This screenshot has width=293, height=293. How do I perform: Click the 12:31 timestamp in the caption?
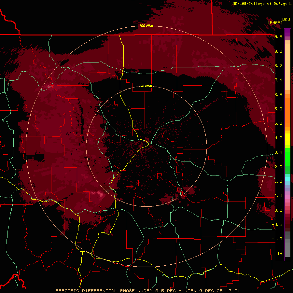click(x=233, y=291)
